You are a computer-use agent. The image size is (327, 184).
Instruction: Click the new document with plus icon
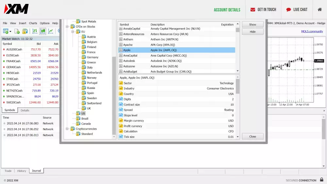pyautogui.click(x=17, y=31)
